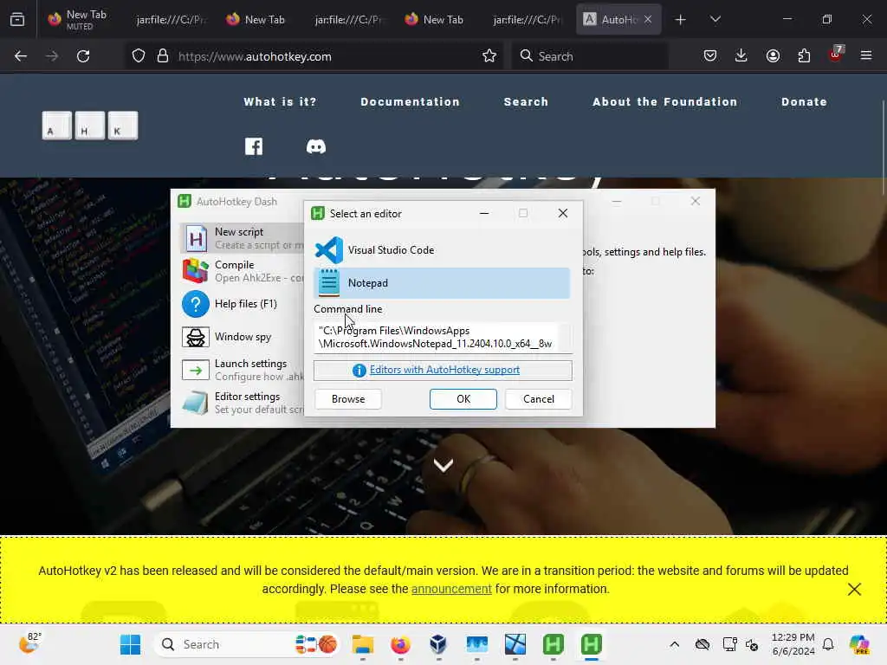Open the clock showing 12:29 PM
Viewport: 887px width, 665px height.
(x=793, y=644)
